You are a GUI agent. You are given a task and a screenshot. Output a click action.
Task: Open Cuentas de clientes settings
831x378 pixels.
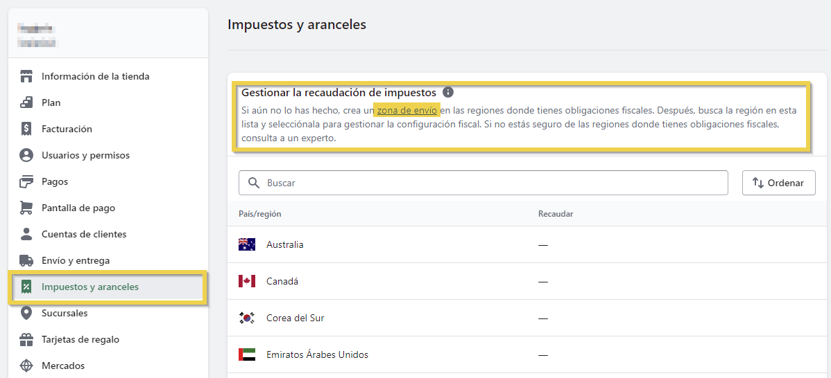tap(83, 234)
